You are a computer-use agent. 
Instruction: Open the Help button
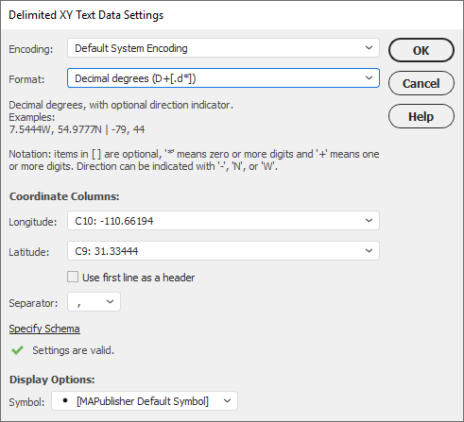[x=421, y=116]
